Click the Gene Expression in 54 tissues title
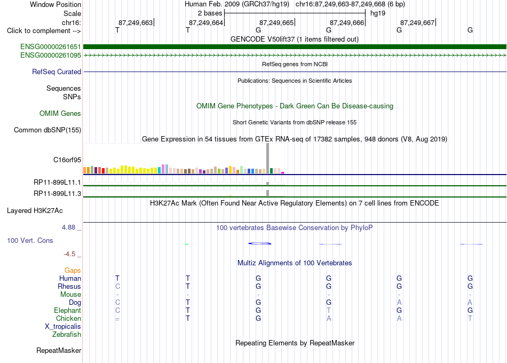This screenshot has height=363, width=507. (x=295, y=139)
